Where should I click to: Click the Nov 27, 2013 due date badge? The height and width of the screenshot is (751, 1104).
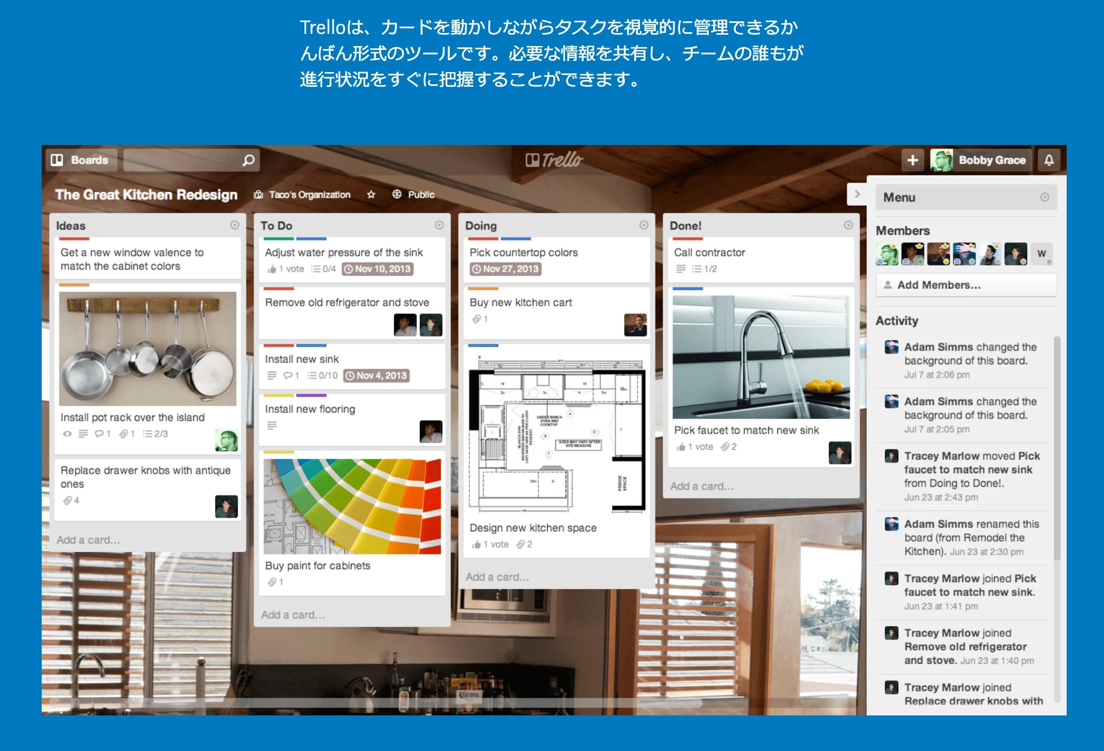505,269
